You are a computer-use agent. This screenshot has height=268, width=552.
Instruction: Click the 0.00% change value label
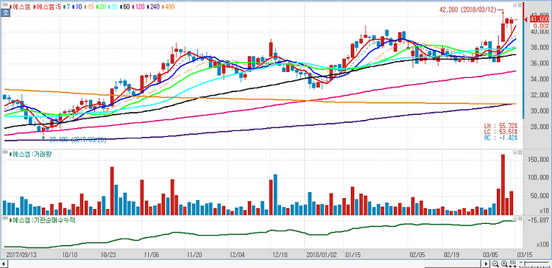[541, 26]
